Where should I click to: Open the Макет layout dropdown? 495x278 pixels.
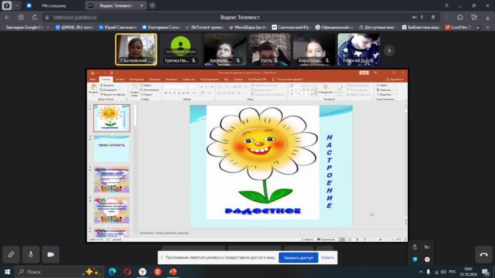coord(147,85)
